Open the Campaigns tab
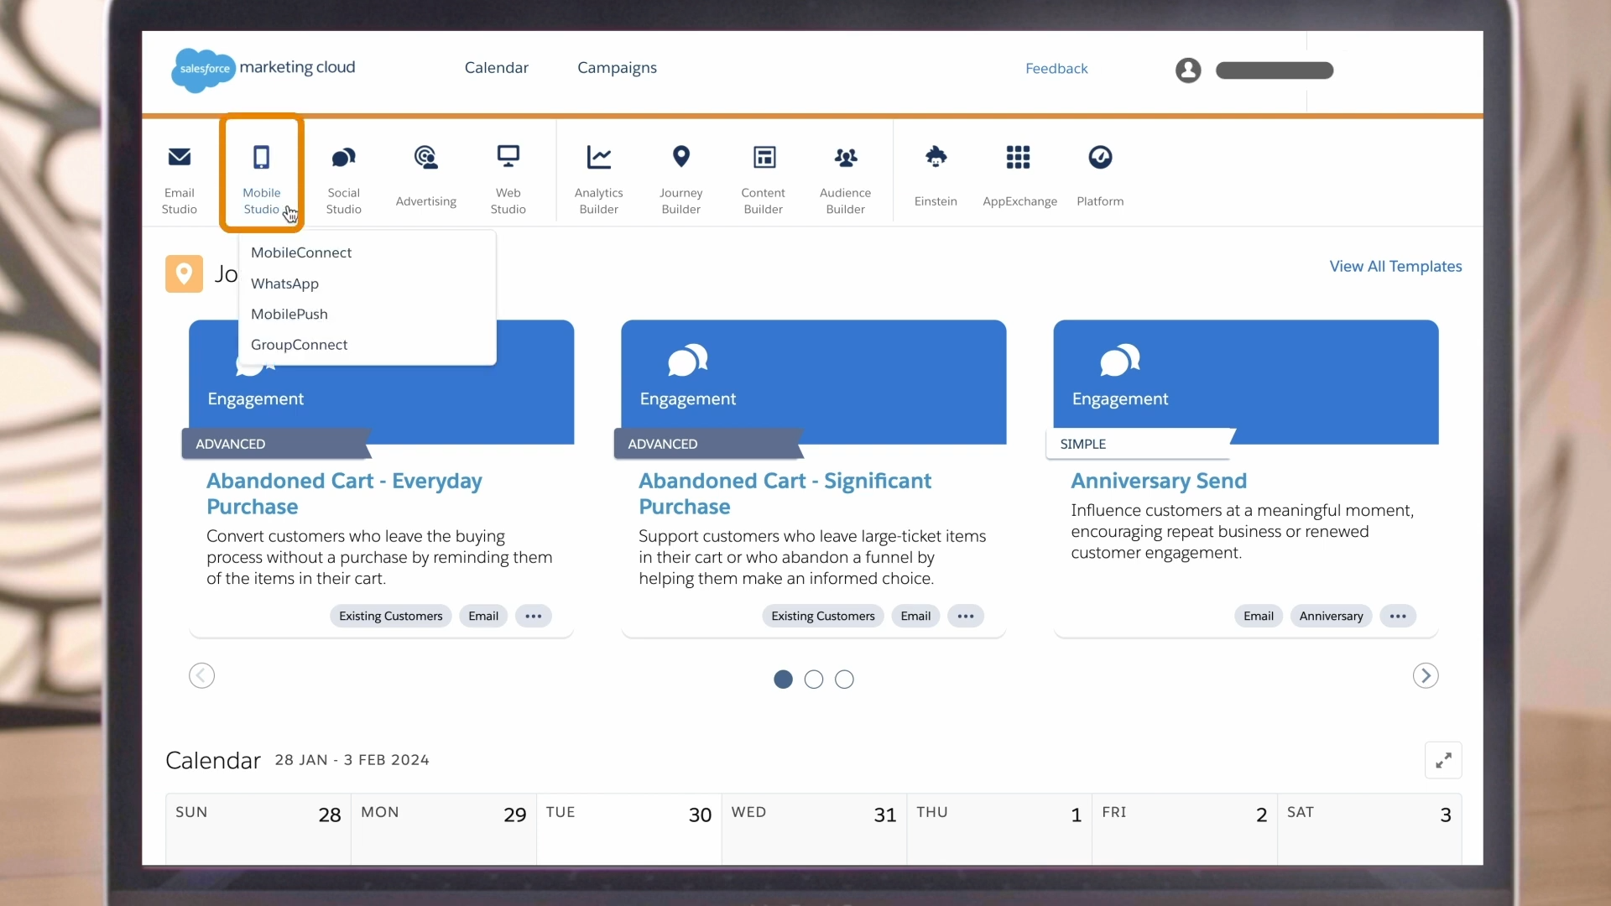 point(617,68)
